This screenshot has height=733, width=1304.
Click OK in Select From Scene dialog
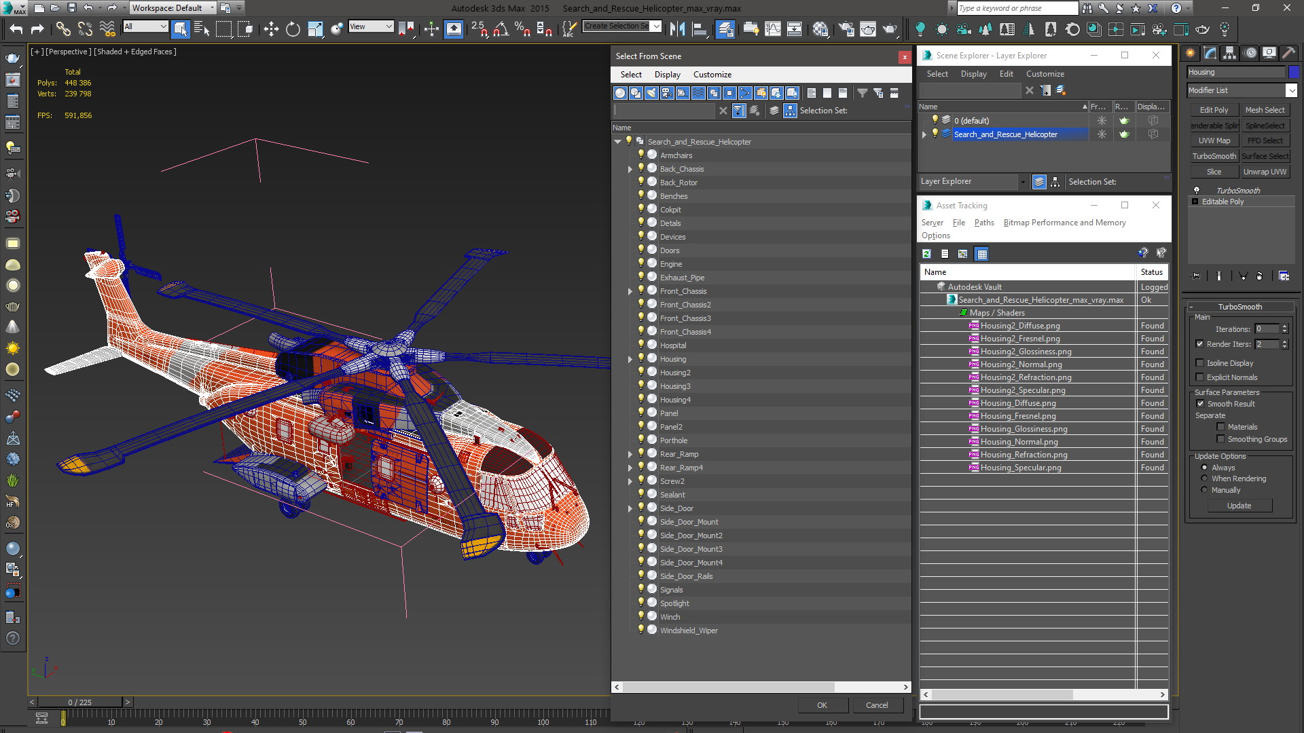[822, 705]
